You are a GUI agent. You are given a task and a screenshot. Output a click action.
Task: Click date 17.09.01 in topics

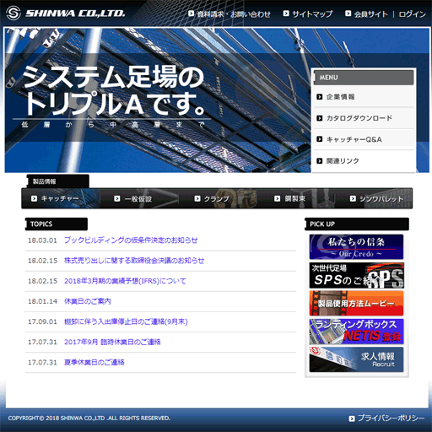point(42,321)
